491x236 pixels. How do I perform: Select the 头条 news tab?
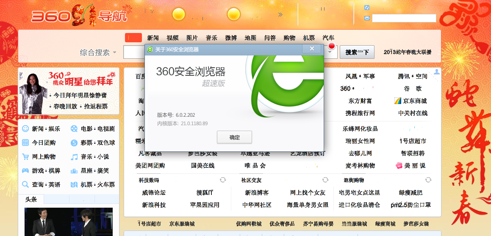(x=31, y=200)
